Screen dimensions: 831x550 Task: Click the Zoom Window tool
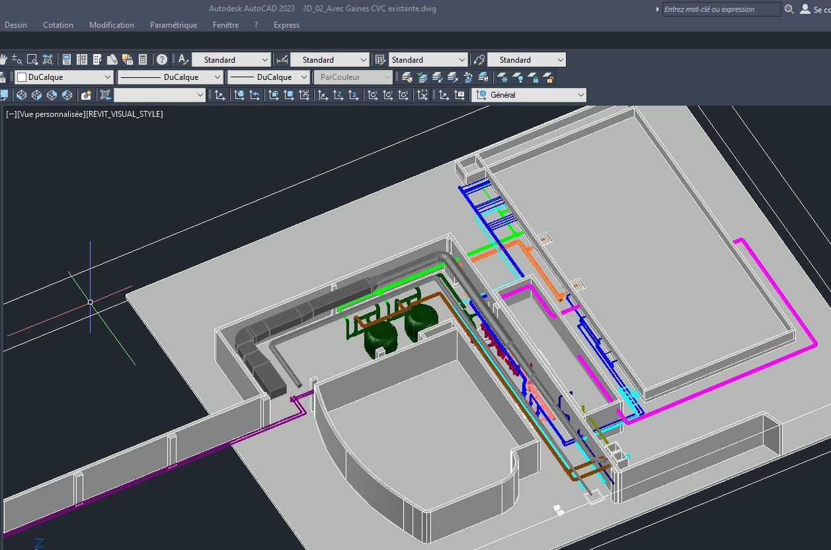32,59
